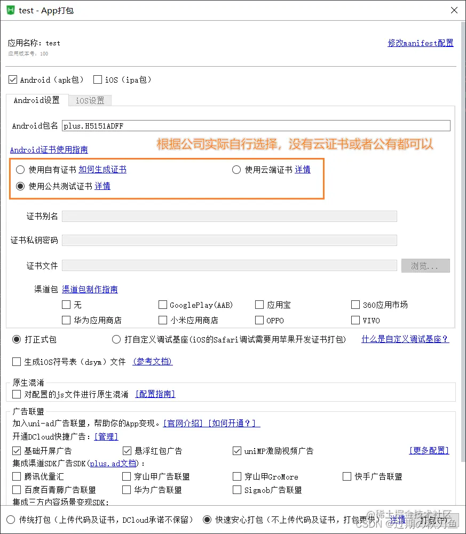Enable the VIVO channel package
Image resolution: width=466 pixels, height=534 pixels.
click(x=356, y=320)
